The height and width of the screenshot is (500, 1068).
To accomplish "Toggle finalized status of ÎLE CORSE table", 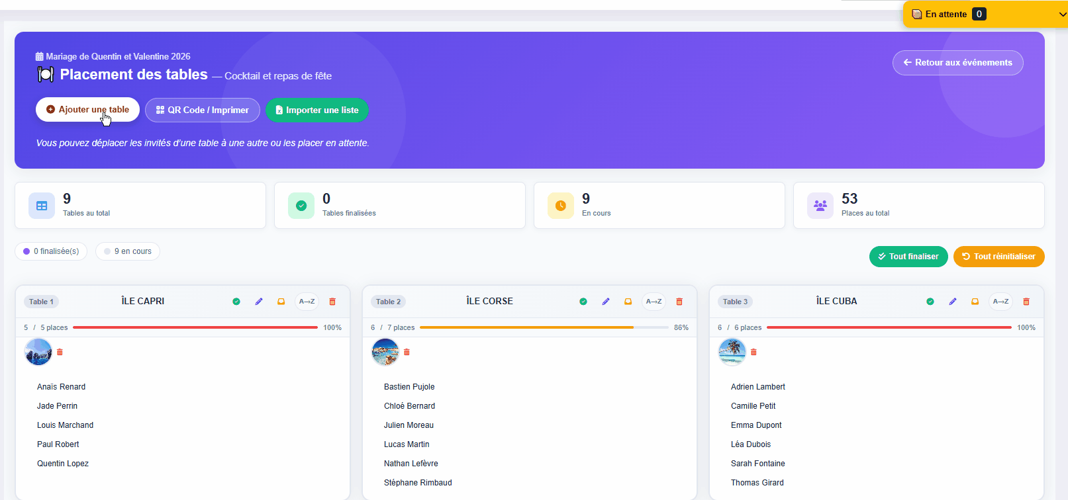I will [583, 302].
